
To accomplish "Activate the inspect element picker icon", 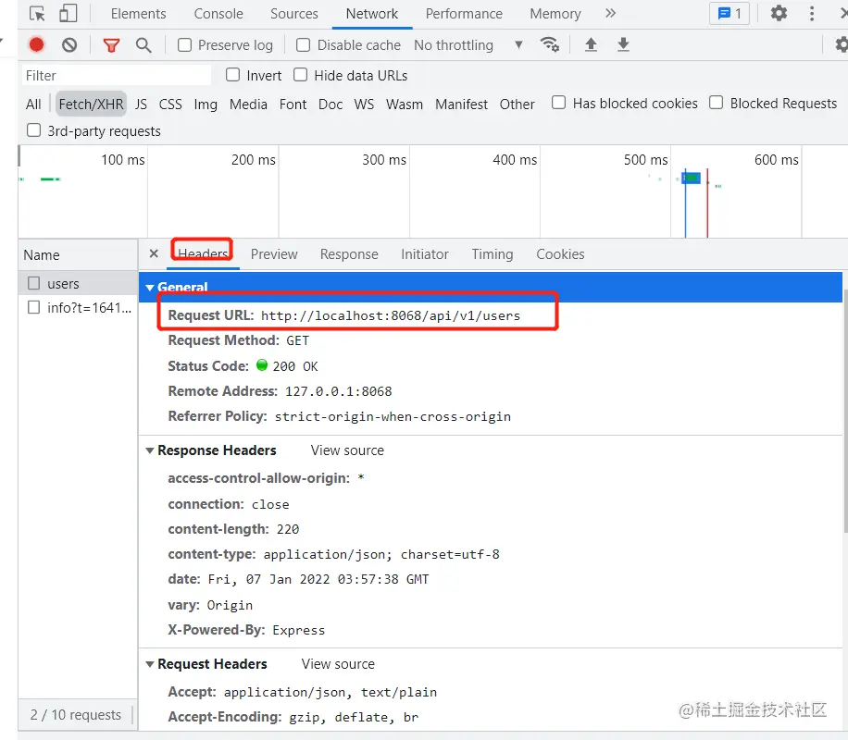I will click(37, 14).
